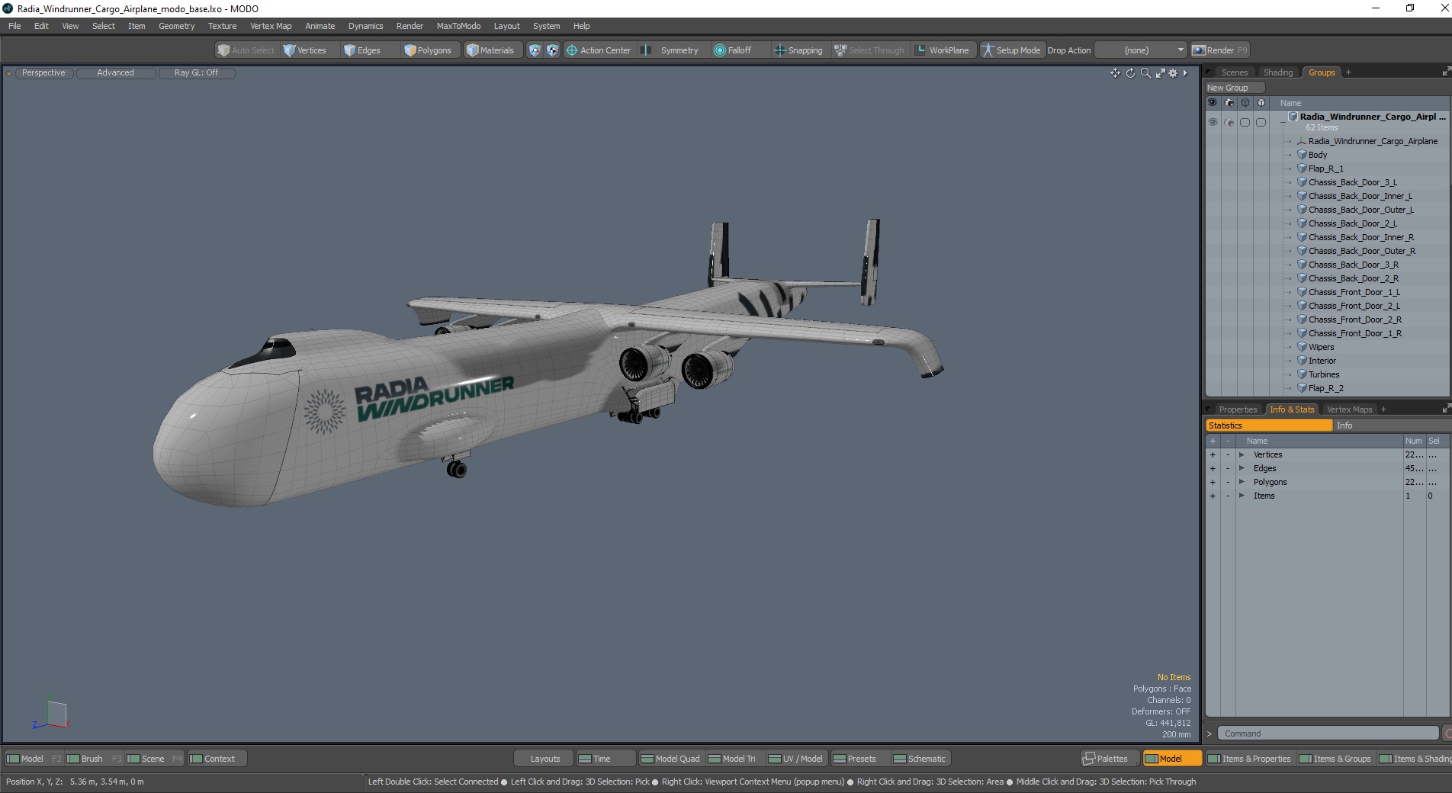
Task: Click the group icon of Radia_Windrunner_Cargo_Airpl
Action: click(1293, 117)
